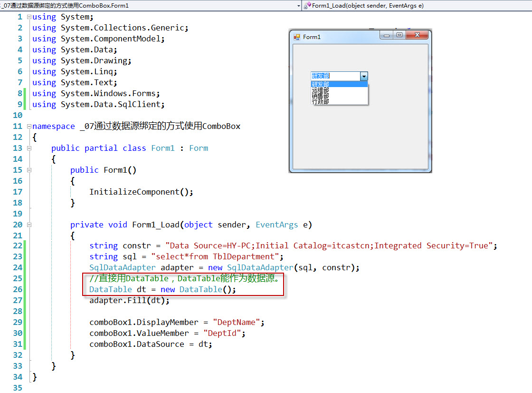Click System.Drawing on line 5
Viewport: 532px width, 393px height.
point(94,60)
